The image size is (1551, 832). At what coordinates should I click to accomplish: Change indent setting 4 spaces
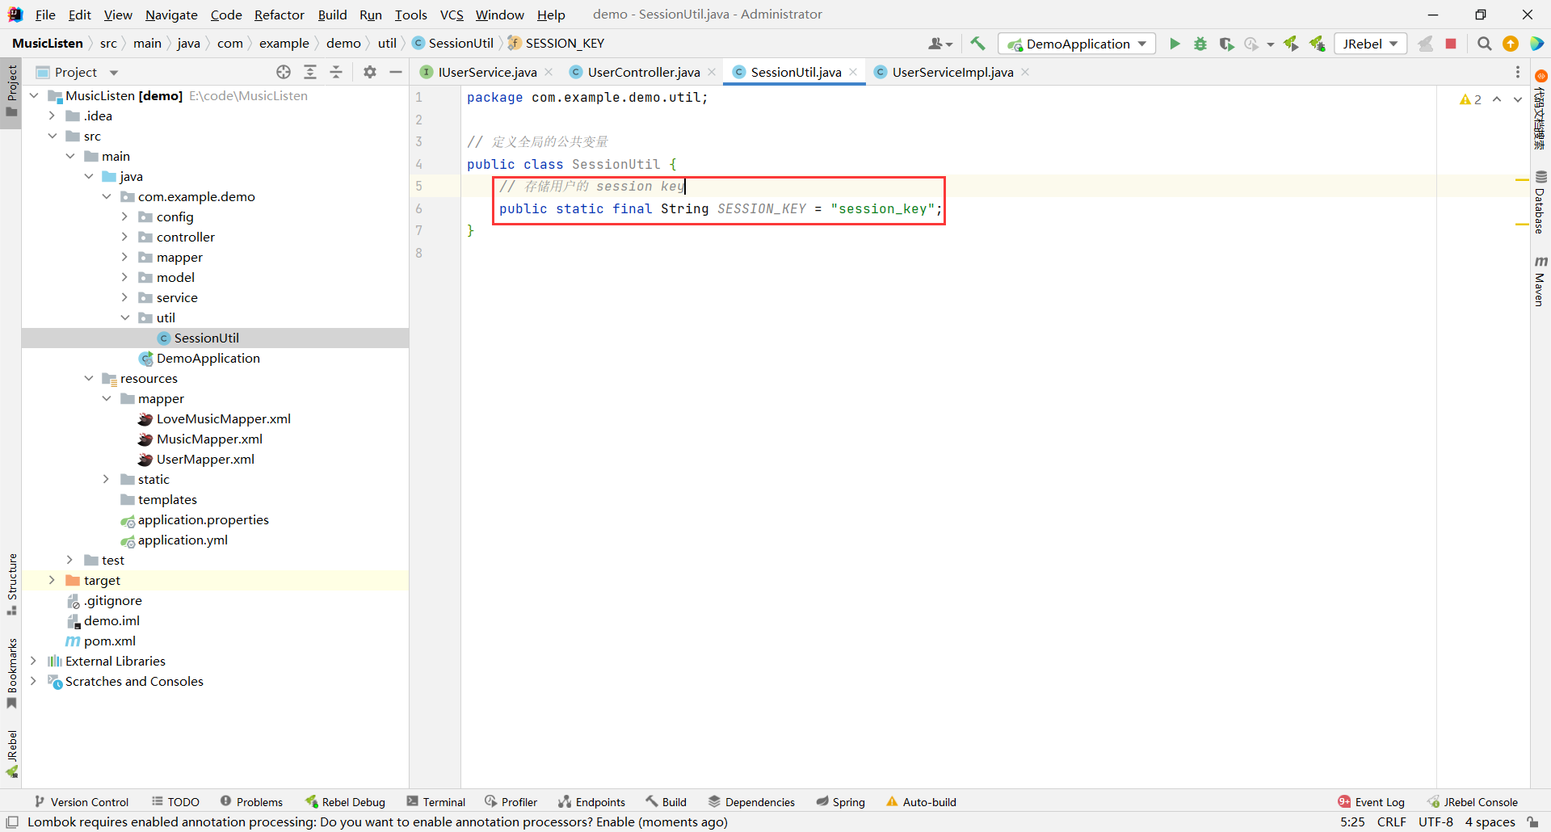click(1490, 822)
